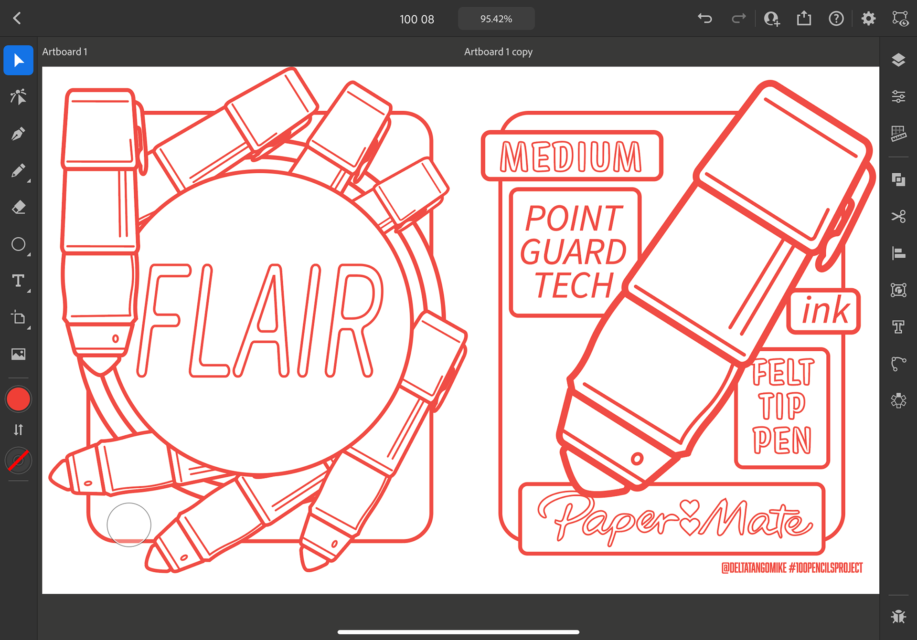Tap the bug report icon
This screenshot has width=917, height=640.
898,616
